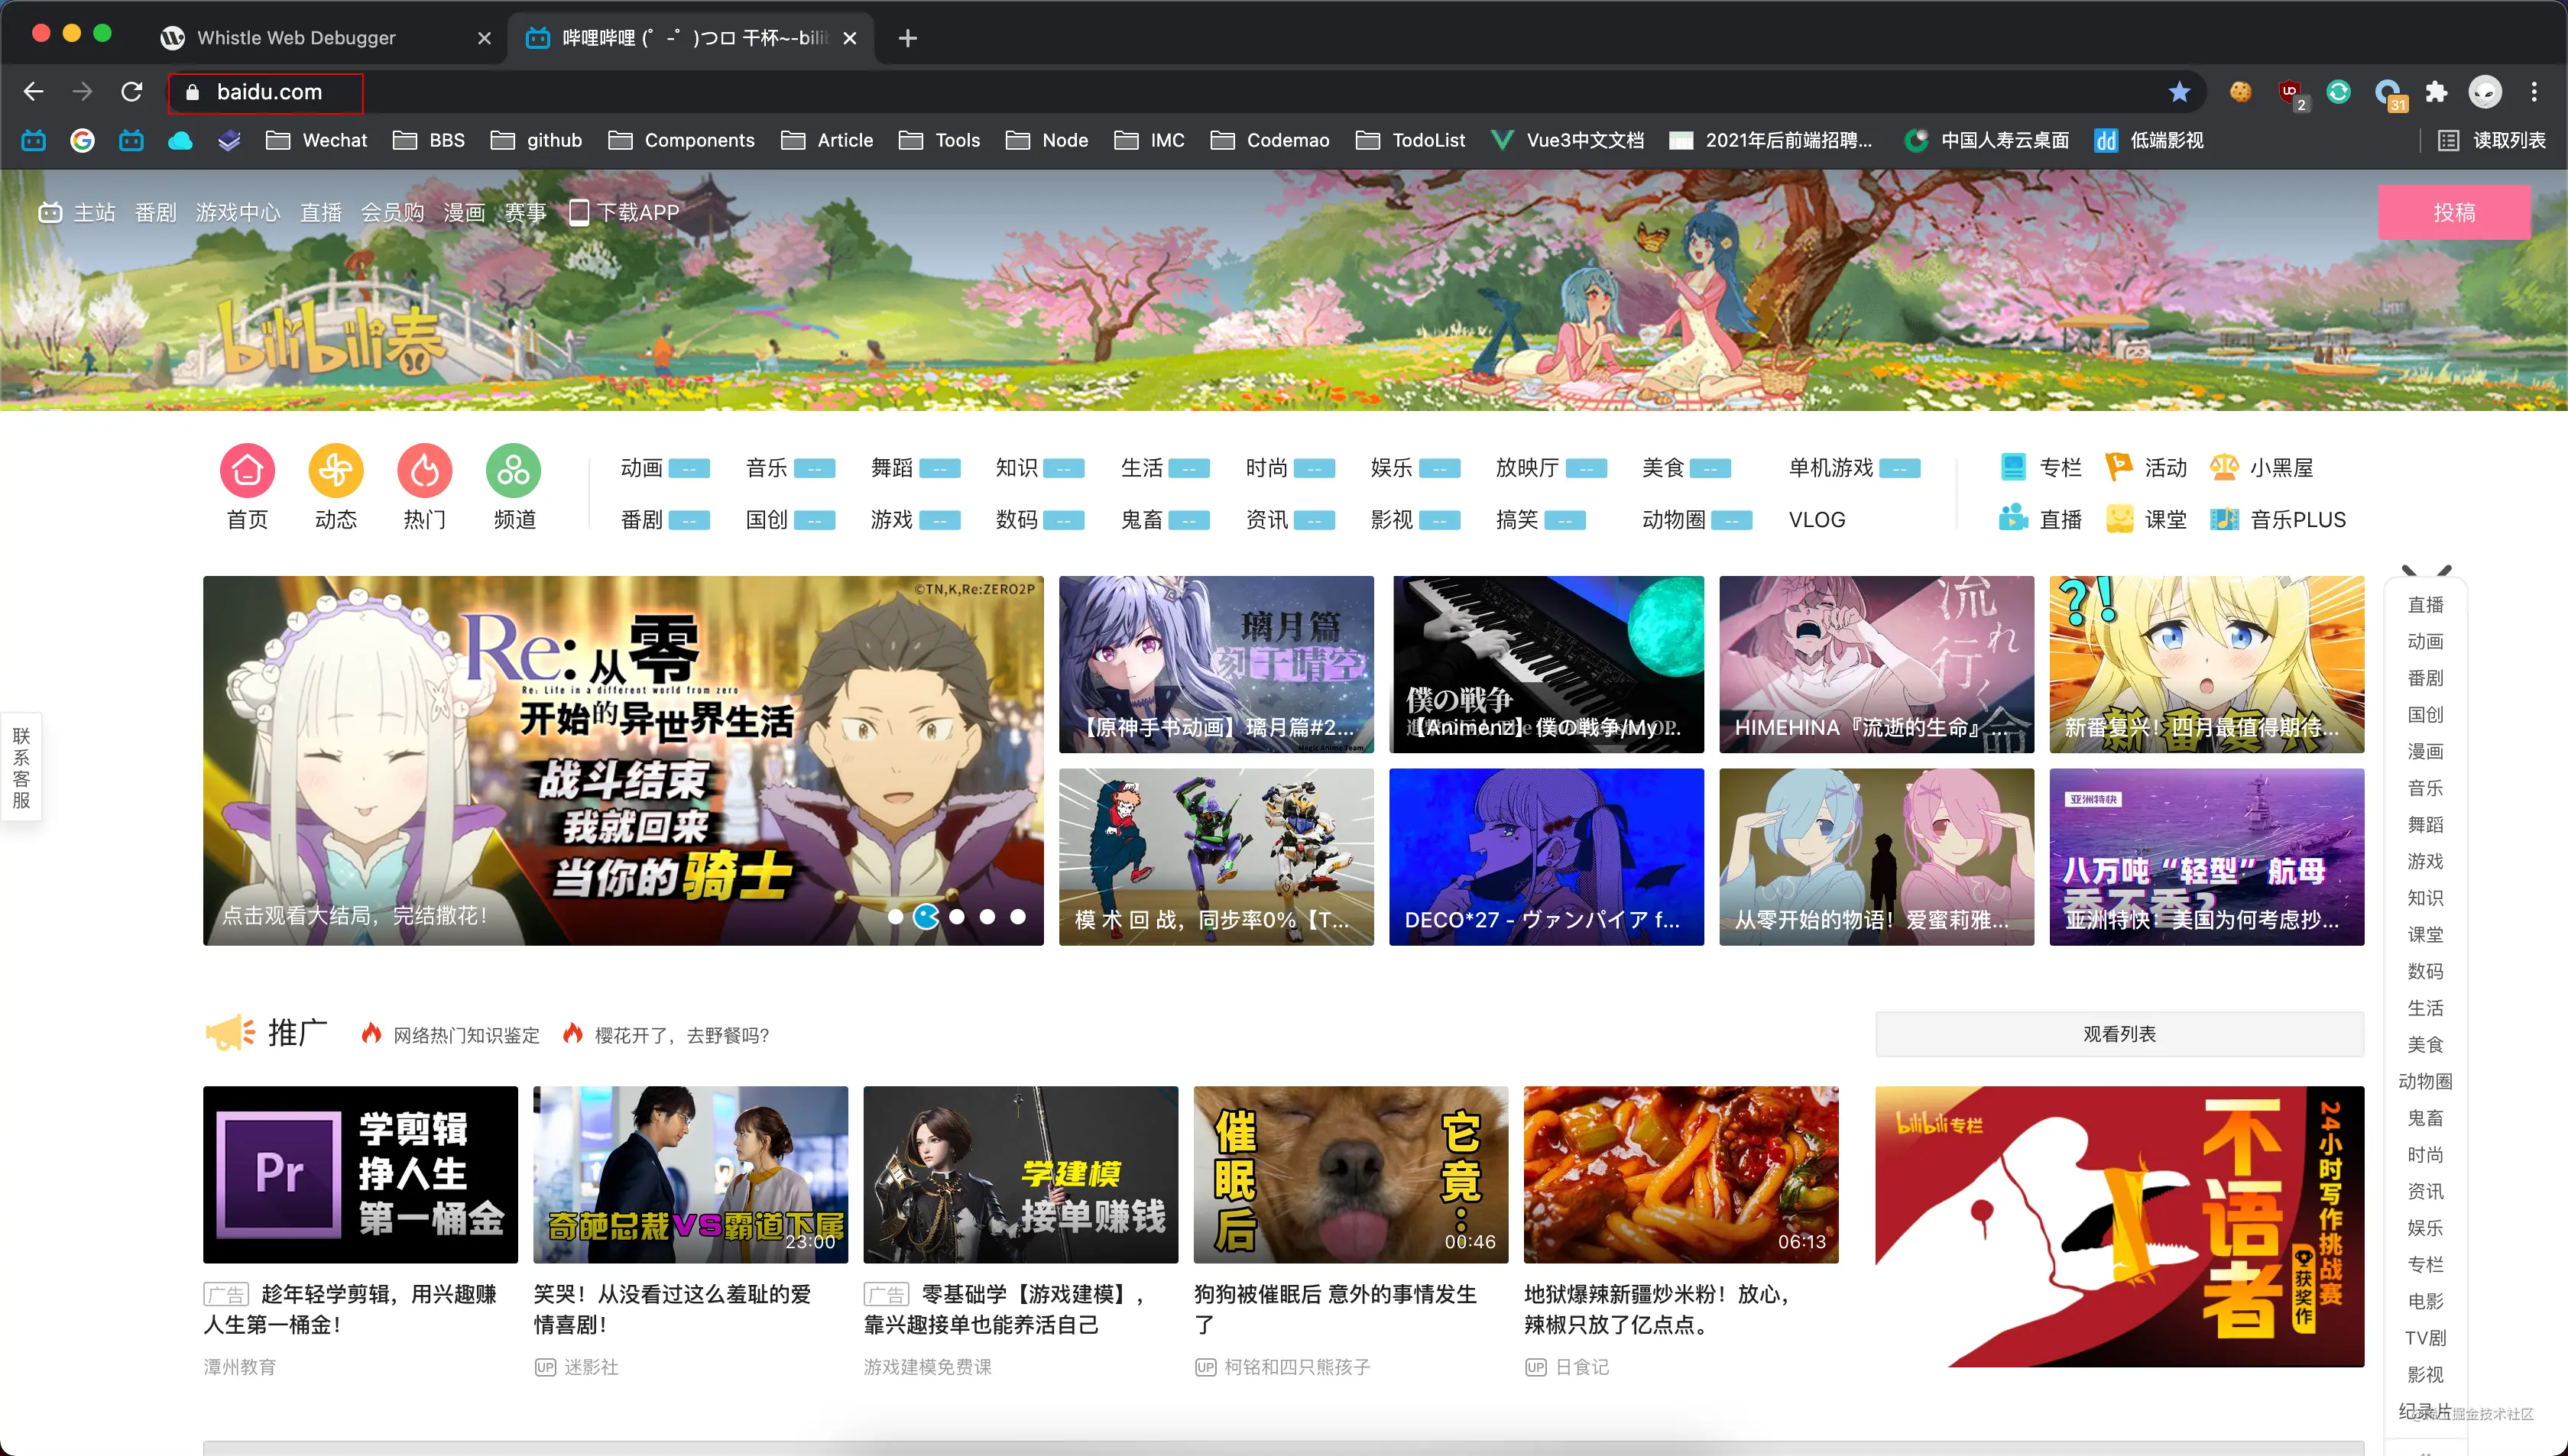Click 下载APP phone icon link
The image size is (2568, 1456).
point(623,212)
